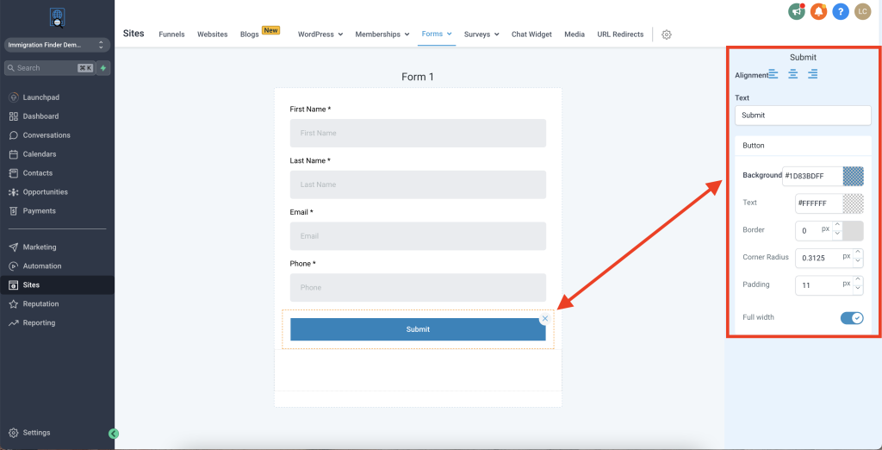Click the Padding value stepper arrows

pos(857,284)
